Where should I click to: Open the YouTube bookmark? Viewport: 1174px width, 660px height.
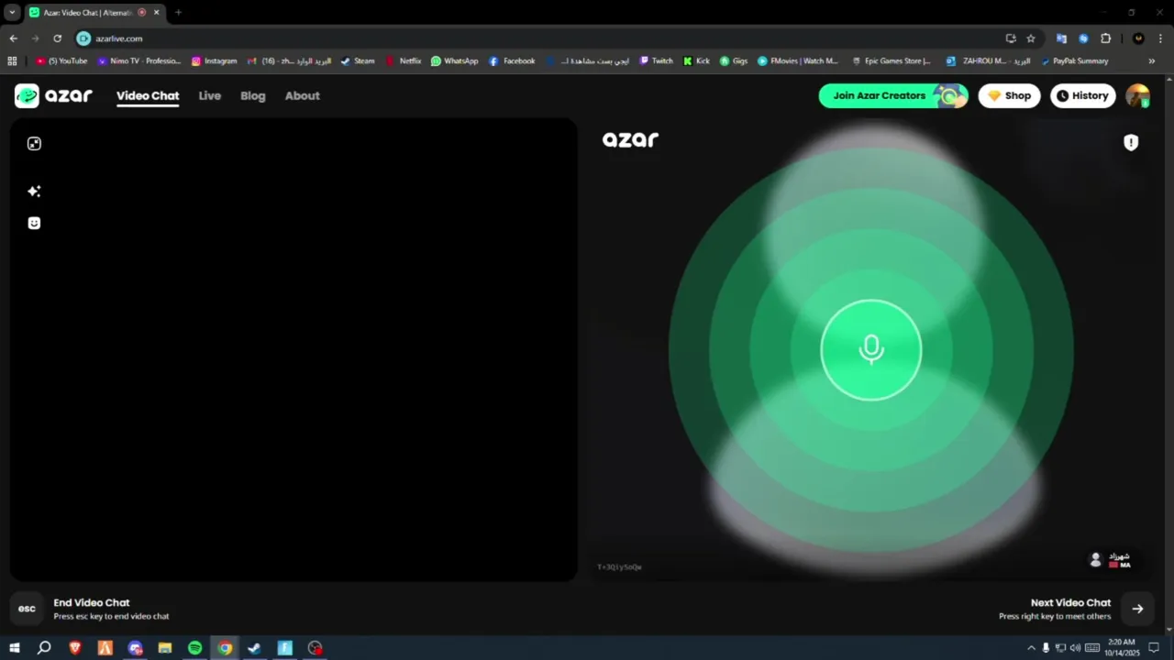[x=61, y=61]
